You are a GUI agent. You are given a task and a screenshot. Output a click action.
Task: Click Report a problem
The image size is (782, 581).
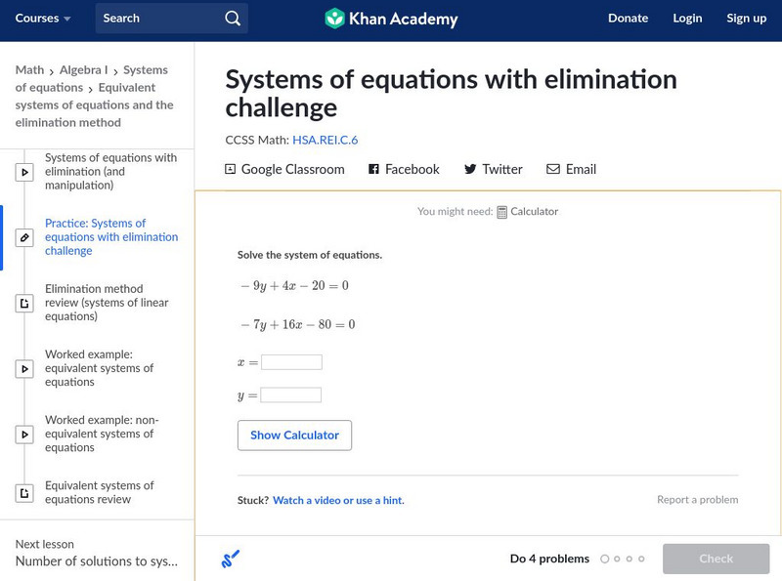click(697, 500)
